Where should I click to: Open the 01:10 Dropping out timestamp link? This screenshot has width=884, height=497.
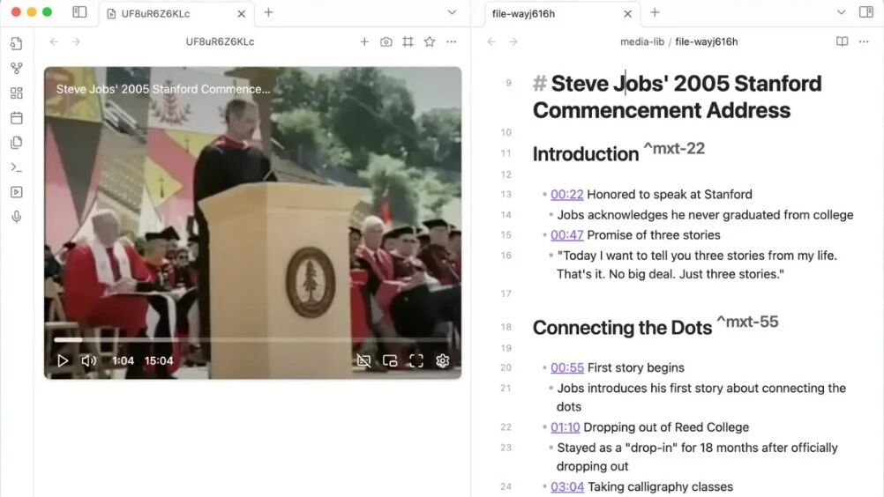565,427
